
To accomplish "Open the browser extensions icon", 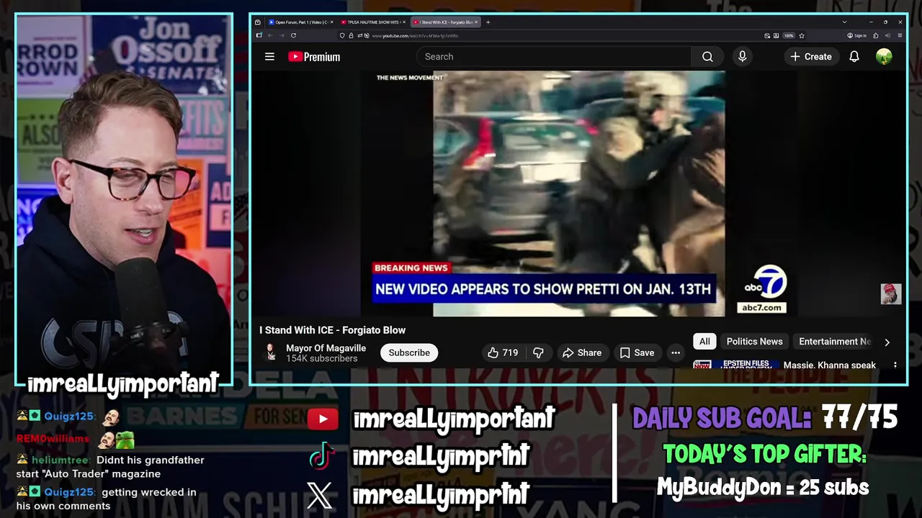I will tap(875, 35).
